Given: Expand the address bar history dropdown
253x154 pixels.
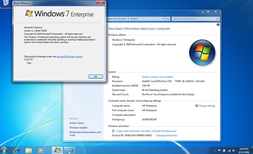Looking at the screenshot, I should point(163,19).
